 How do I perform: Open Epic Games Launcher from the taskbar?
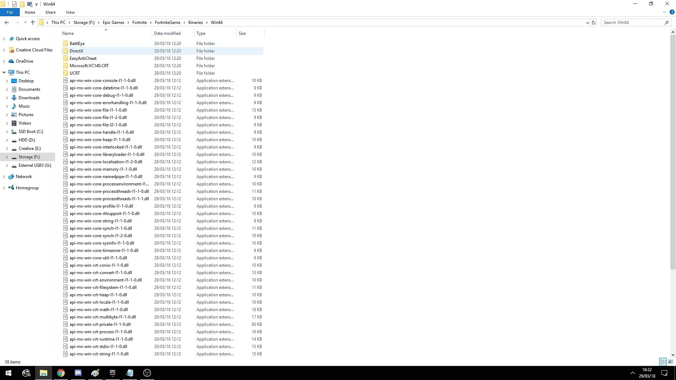113,373
